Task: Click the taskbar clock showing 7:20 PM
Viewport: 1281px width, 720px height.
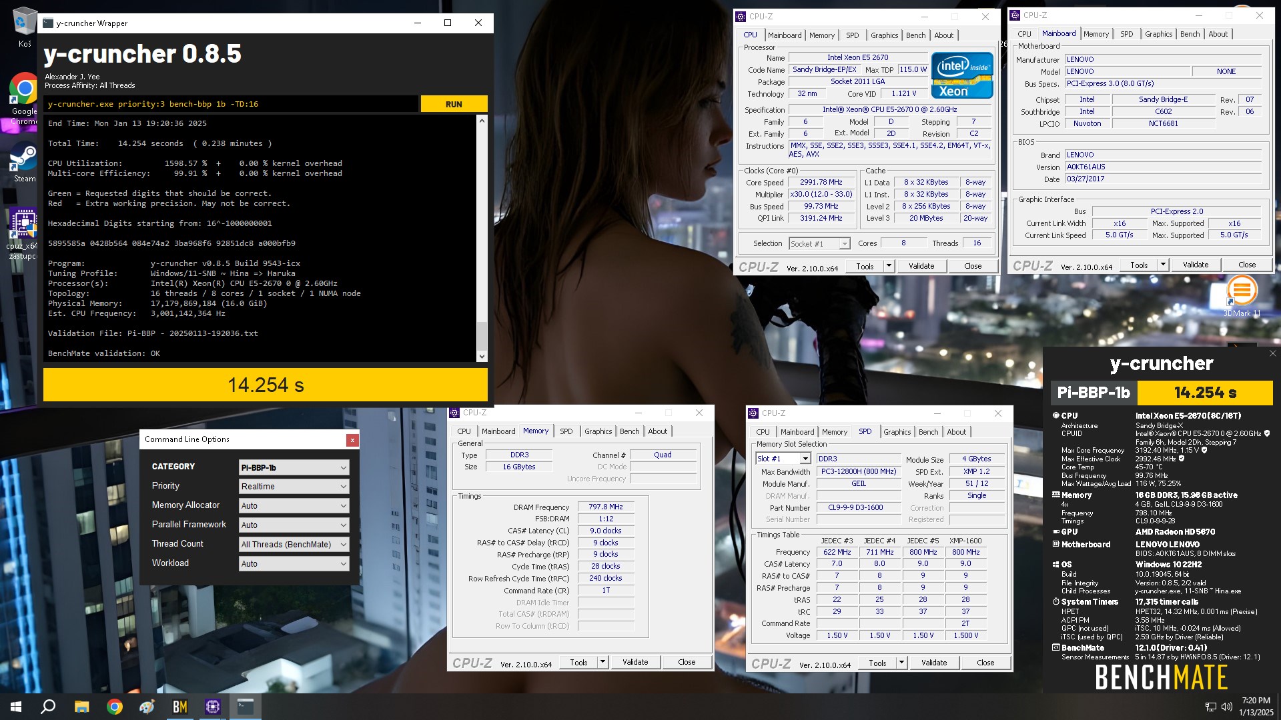Action: (x=1256, y=707)
